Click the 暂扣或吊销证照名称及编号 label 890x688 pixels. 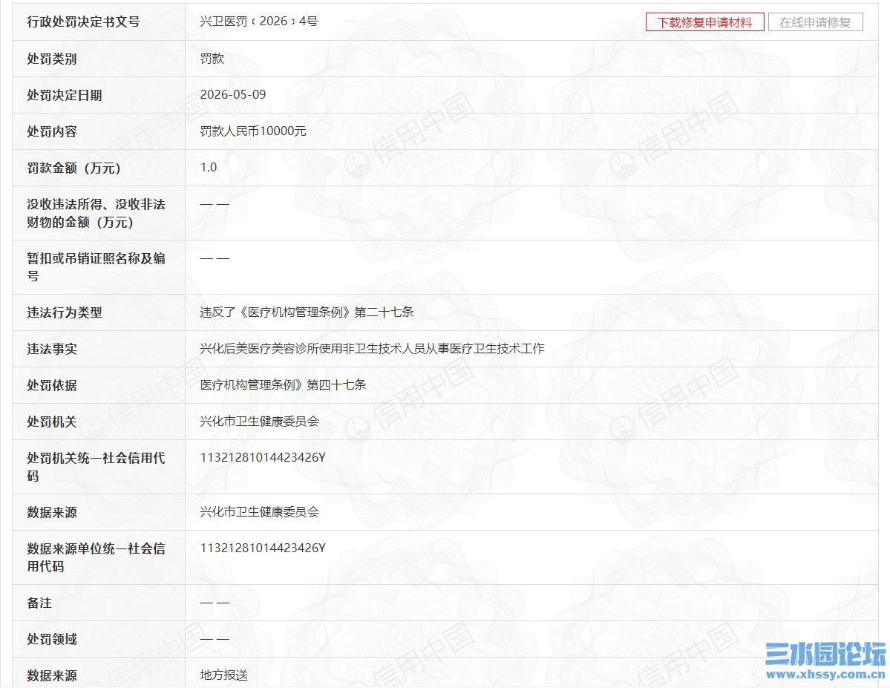point(96,266)
